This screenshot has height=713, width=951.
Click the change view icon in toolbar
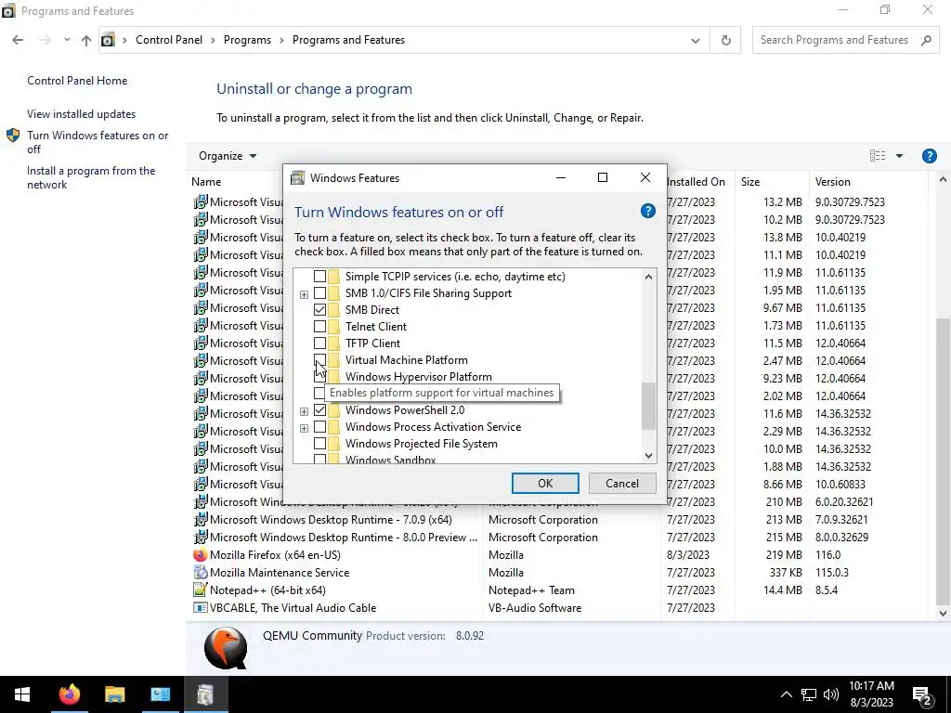(878, 156)
